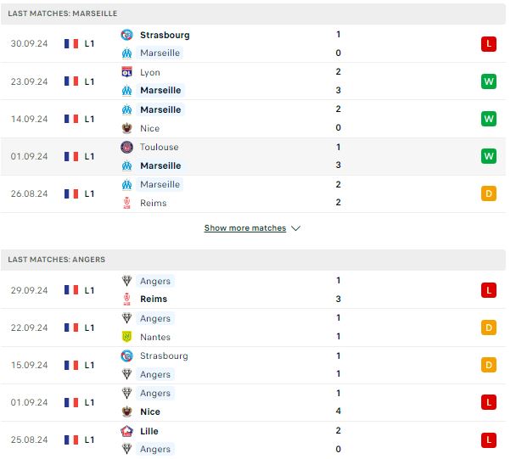Click the Lyon club logo

click(x=128, y=72)
